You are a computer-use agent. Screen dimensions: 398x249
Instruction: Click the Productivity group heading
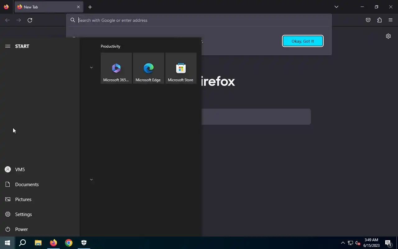click(110, 46)
